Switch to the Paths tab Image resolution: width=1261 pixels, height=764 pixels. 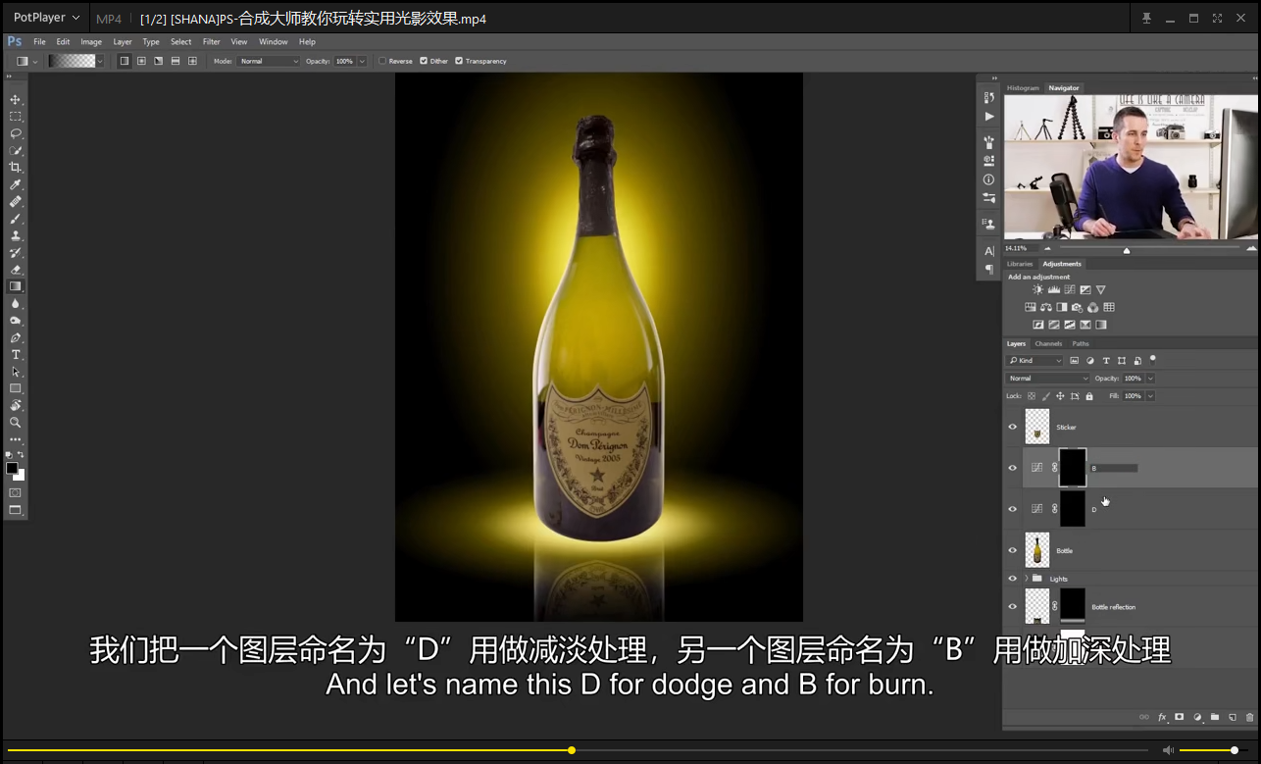point(1081,343)
